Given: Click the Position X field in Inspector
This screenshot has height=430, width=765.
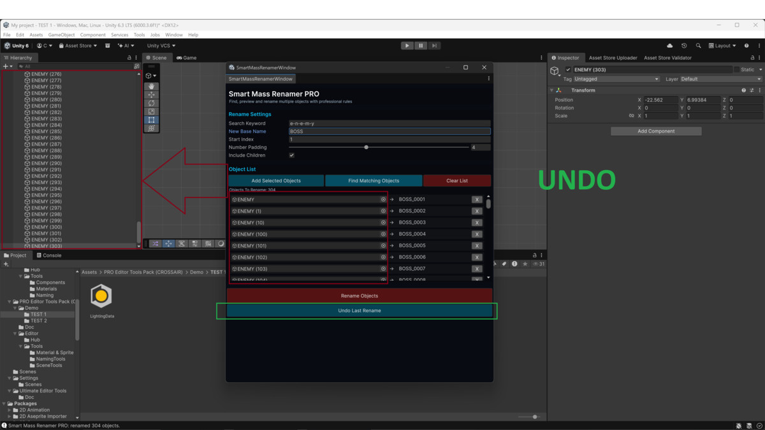Looking at the screenshot, I should point(660,100).
